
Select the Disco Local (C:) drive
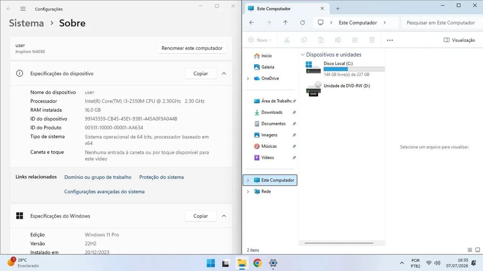coord(345,69)
